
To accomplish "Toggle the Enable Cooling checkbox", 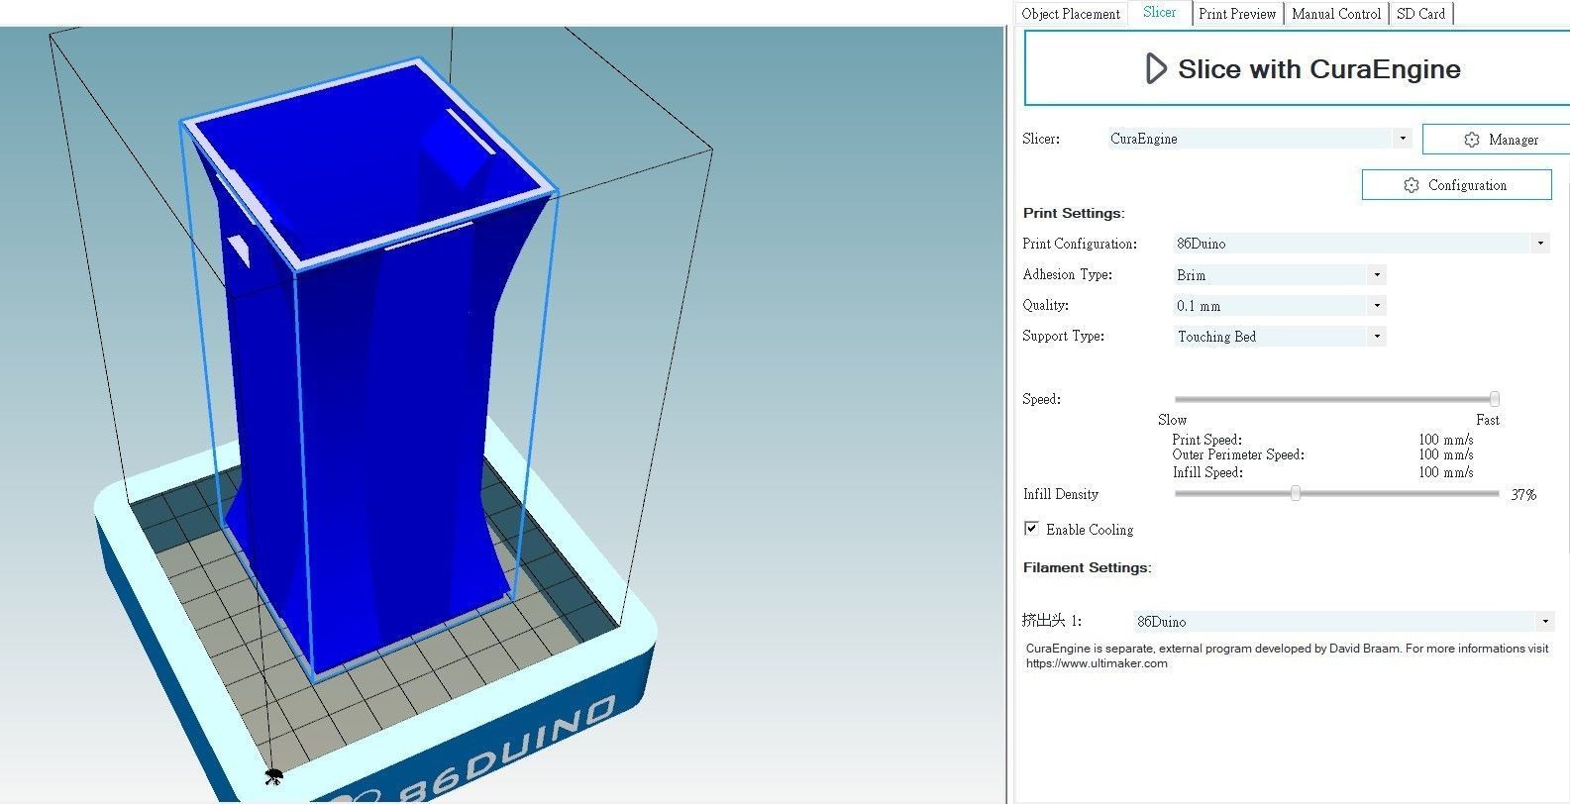I will click(1031, 529).
